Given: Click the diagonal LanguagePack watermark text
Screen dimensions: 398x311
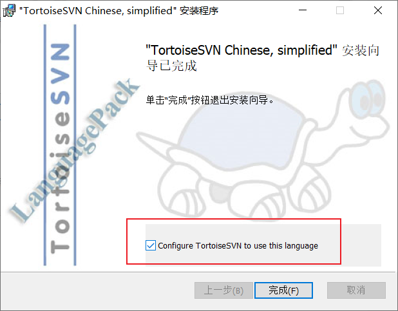Looking at the screenshot, I should click(x=75, y=150).
